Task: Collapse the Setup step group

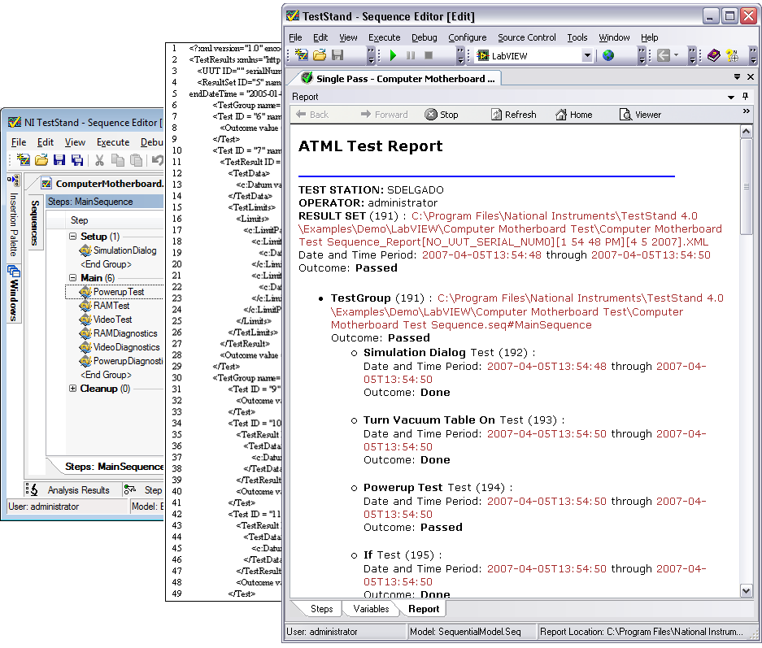Action: pyautogui.click(x=72, y=237)
